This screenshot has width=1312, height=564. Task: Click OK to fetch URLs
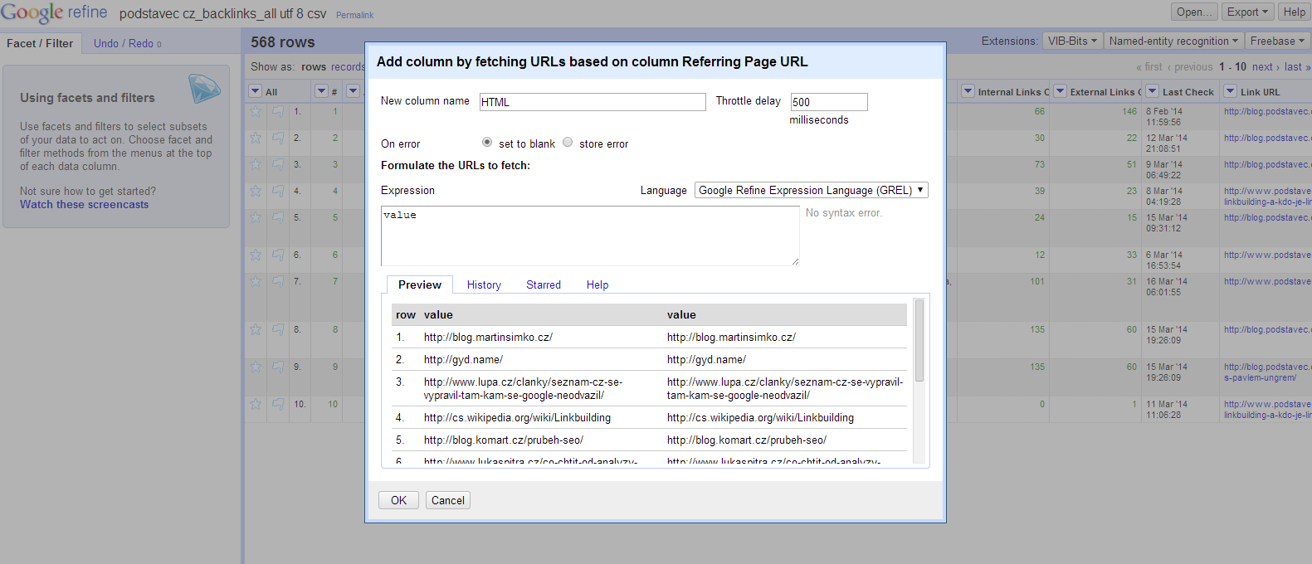pyautogui.click(x=398, y=500)
